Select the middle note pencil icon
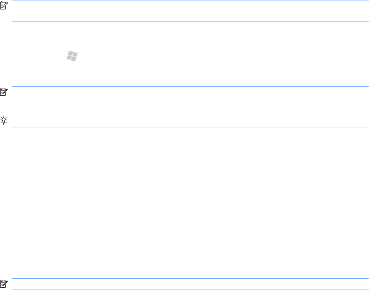 pos(4,92)
